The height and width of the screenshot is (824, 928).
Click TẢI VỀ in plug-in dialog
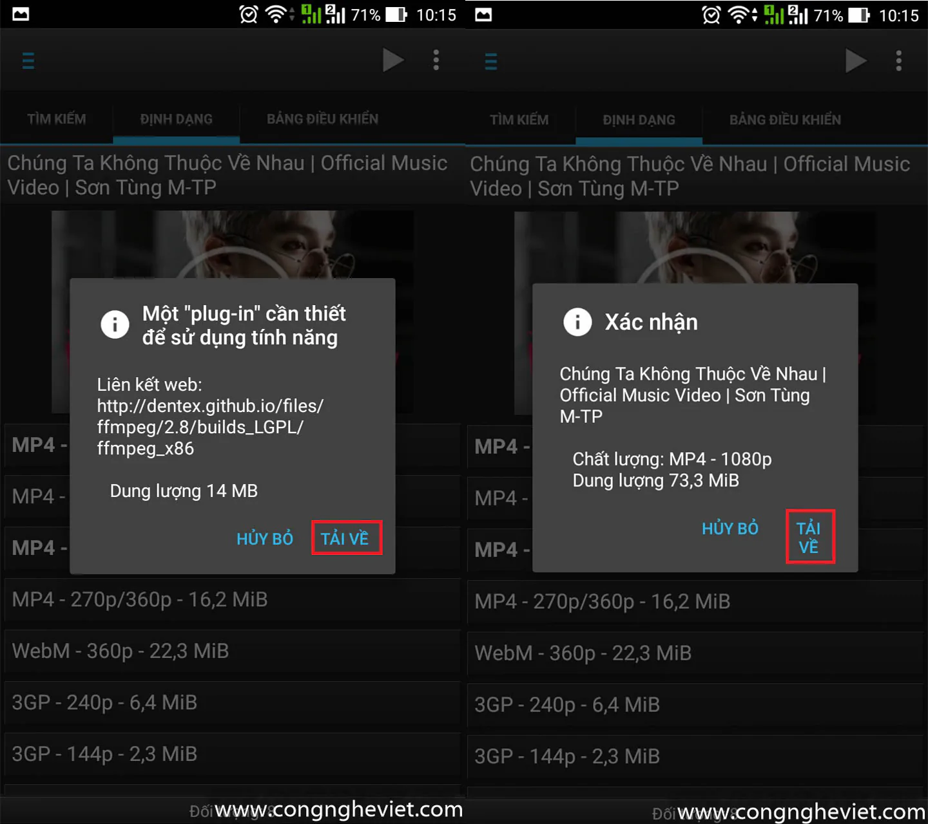tap(347, 538)
